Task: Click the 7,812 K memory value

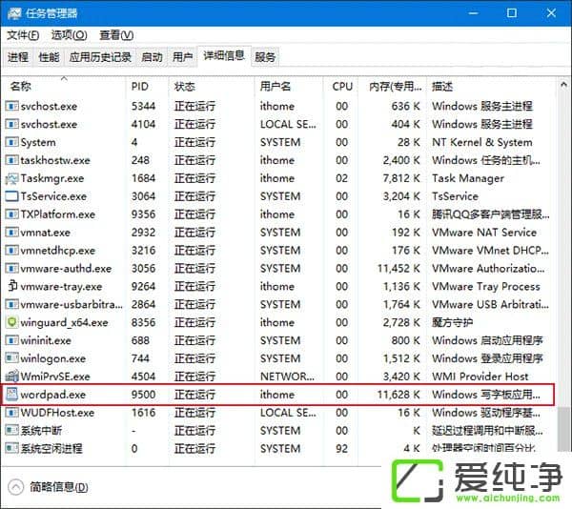Action: 401,178
